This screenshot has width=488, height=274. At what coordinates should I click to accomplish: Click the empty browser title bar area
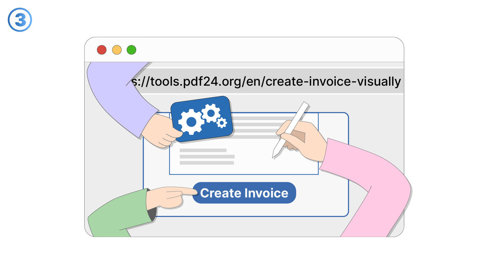(x=267, y=50)
